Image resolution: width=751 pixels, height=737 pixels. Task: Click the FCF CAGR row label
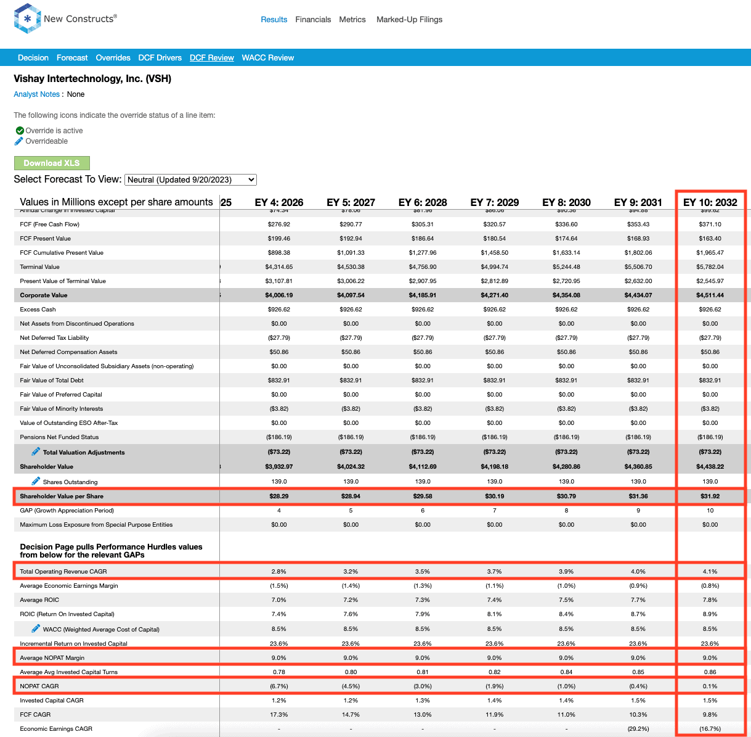click(x=35, y=715)
